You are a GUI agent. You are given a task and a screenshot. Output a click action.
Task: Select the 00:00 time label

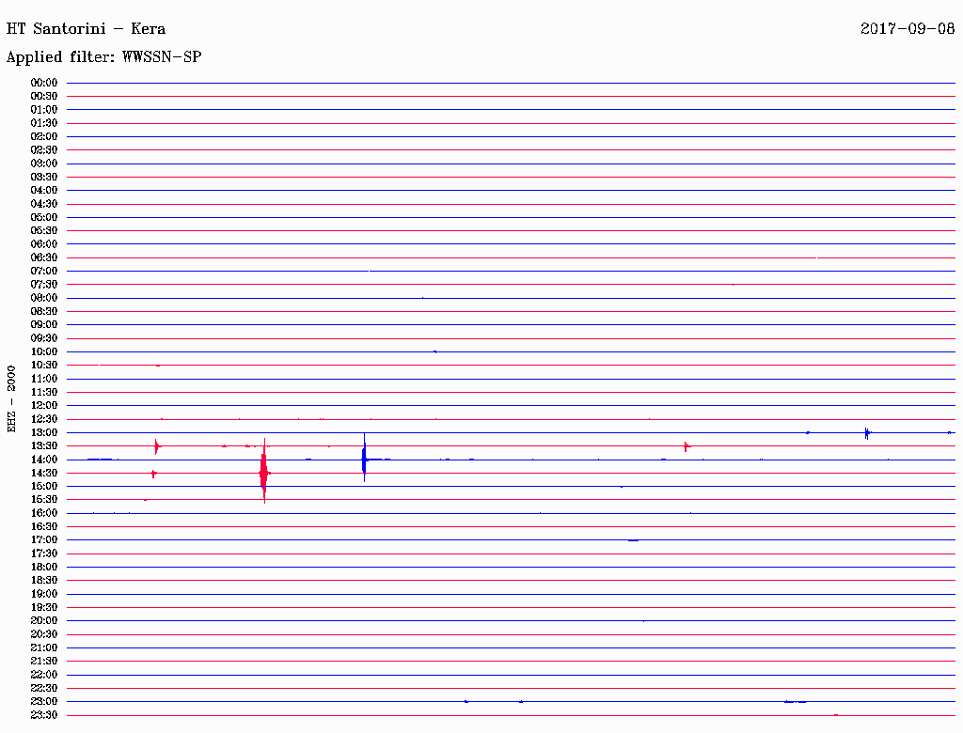pyautogui.click(x=44, y=83)
